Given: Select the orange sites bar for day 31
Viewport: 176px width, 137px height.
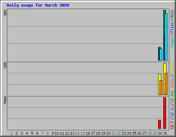Looking at the screenshot, I should point(166,84).
